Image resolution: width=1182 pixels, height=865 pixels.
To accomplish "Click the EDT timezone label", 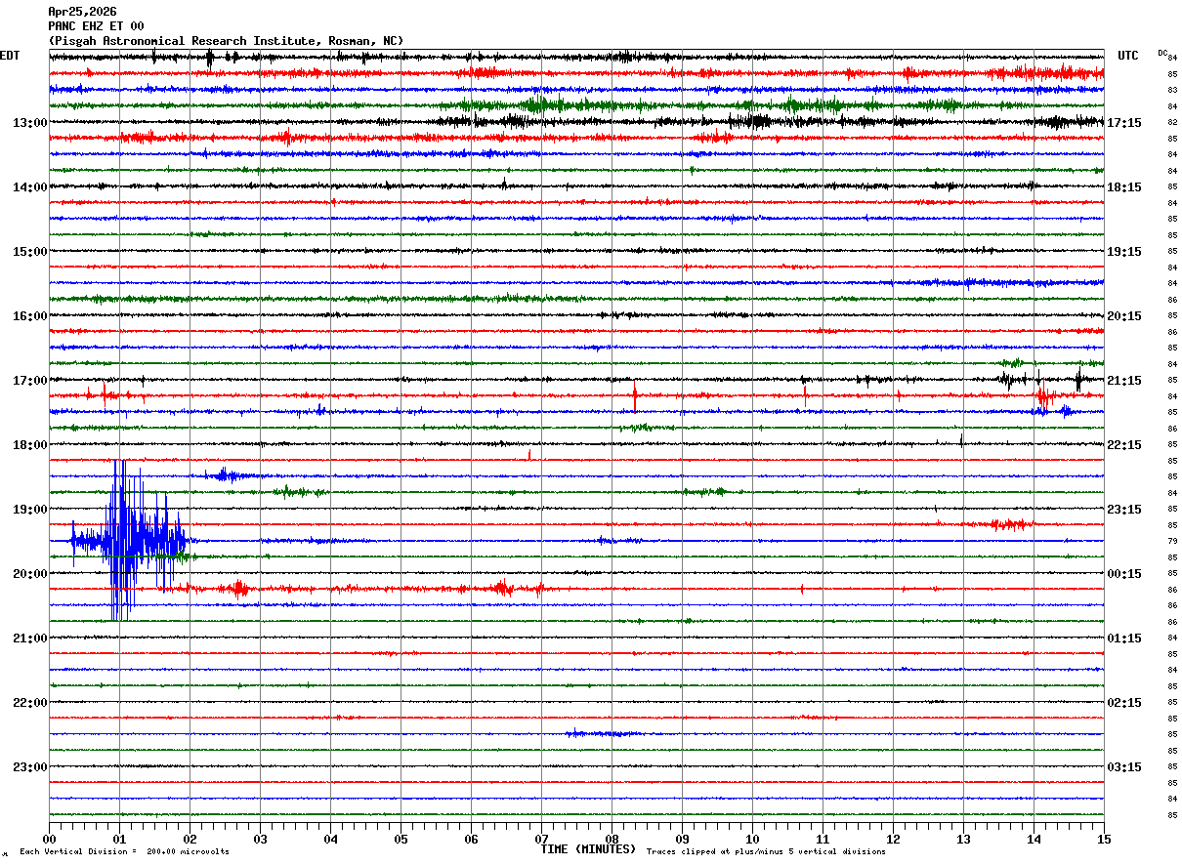I will [x=10, y=56].
